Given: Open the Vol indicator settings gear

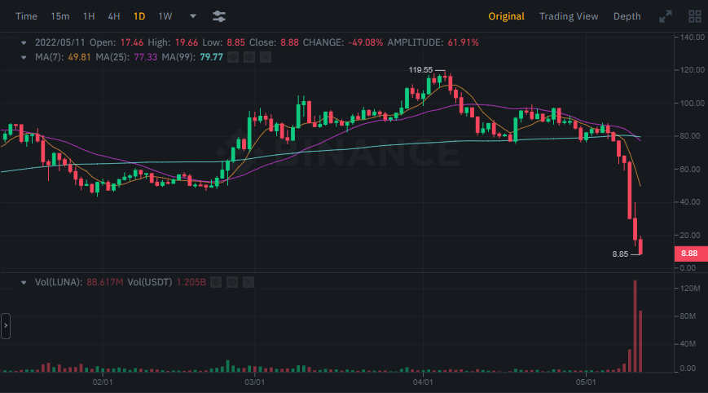Looking at the screenshot, I should (232, 282).
